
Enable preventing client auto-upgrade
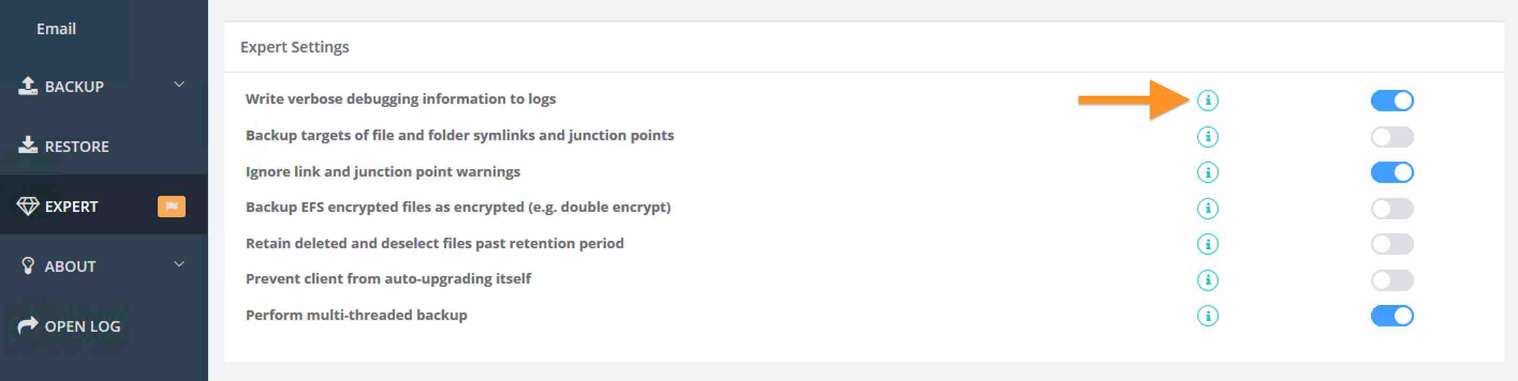point(1392,279)
